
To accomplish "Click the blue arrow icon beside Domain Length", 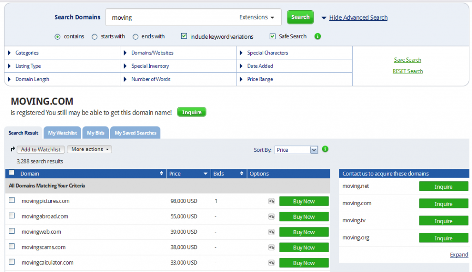I will coord(10,80).
